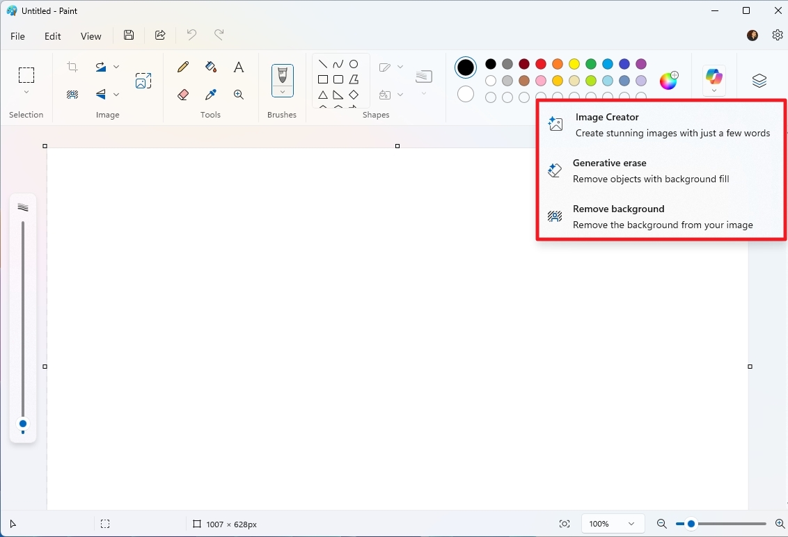The height and width of the screenshot is (537, 788).
Task: Open the Copilot menu icon
Action: [714, 77]
